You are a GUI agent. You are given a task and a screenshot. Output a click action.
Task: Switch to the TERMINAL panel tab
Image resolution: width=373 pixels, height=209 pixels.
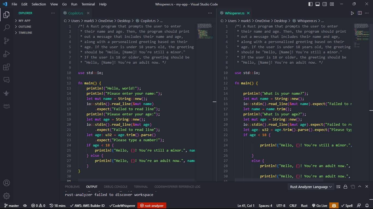coord(141,187)
